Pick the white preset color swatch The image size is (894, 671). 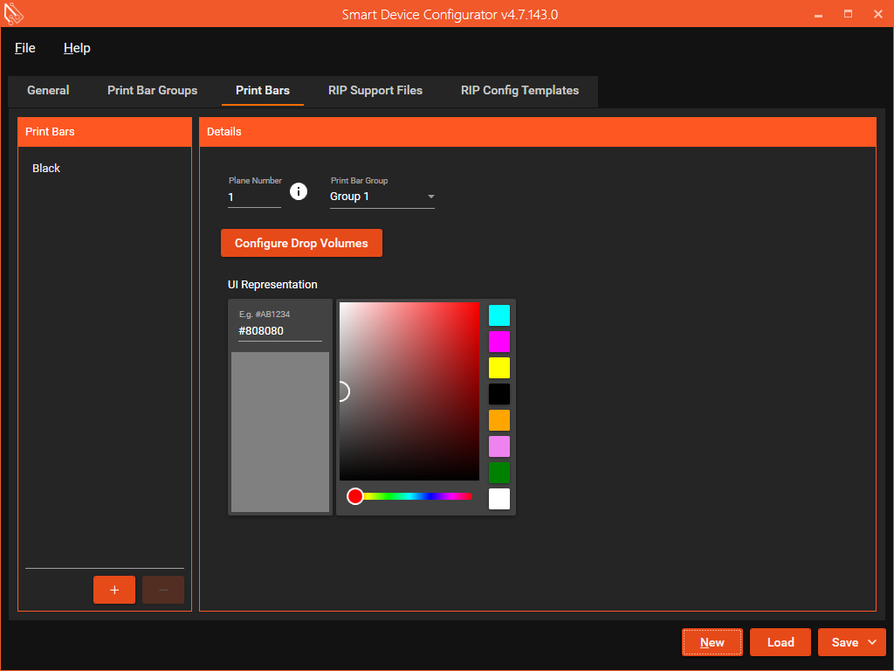tap(499, 499)
